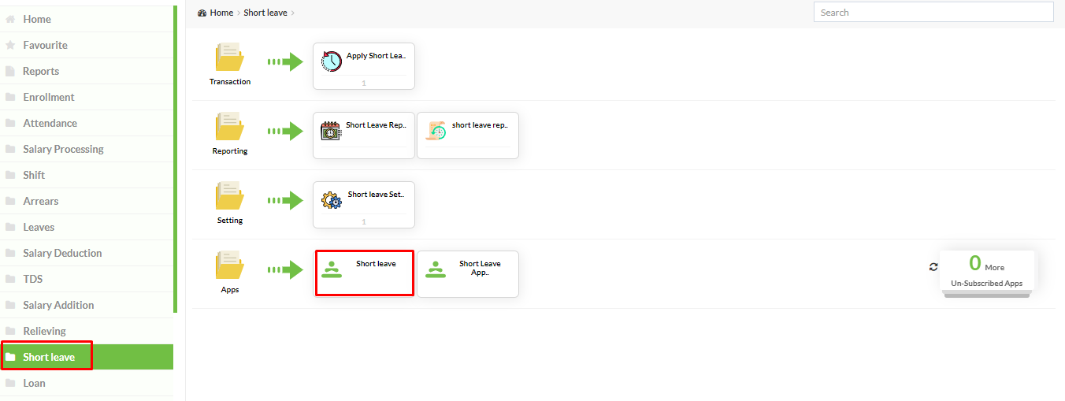Viewport: 1065px width, 401px height.
Task: Open Relieving menu item
Action: pyautogui.click(x=87, y=331)
